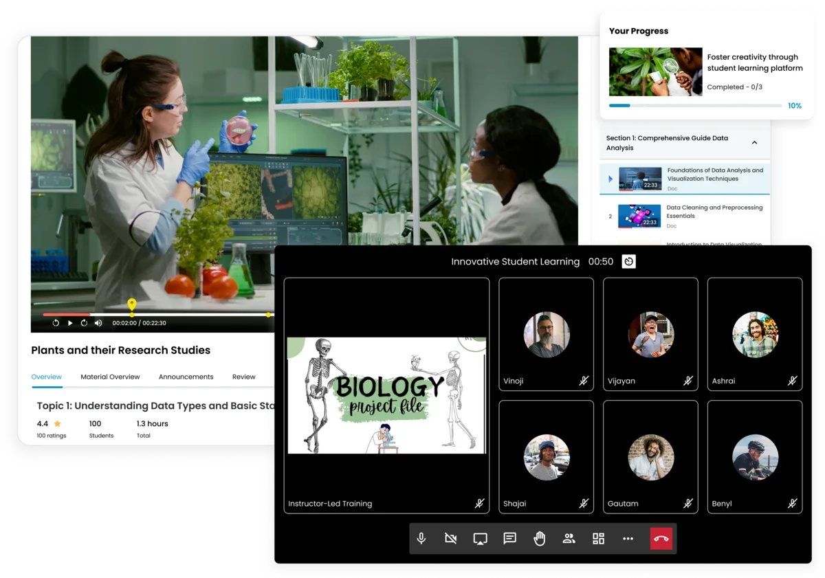Open the participants list
825x578 pixels.
(x=569, y=539)
